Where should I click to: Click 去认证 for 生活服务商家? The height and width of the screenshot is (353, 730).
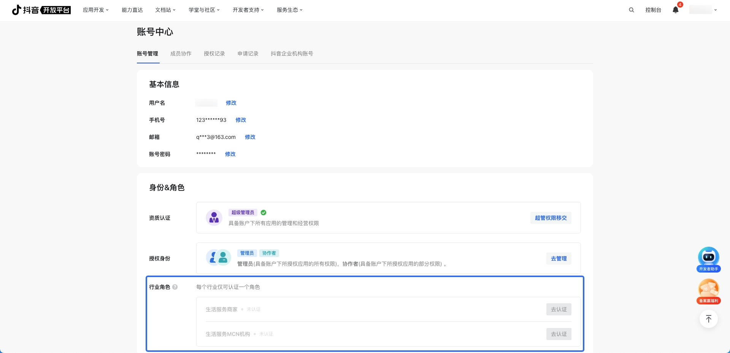[x=559, y=309]
